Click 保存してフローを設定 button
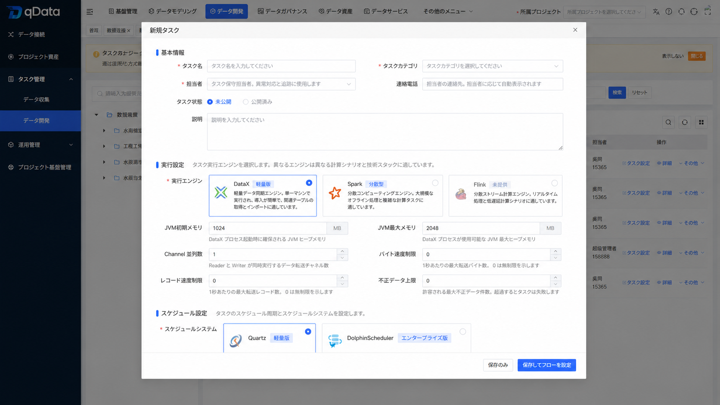The width and height of the screenshot is (720, 405). tap(546, 365)
